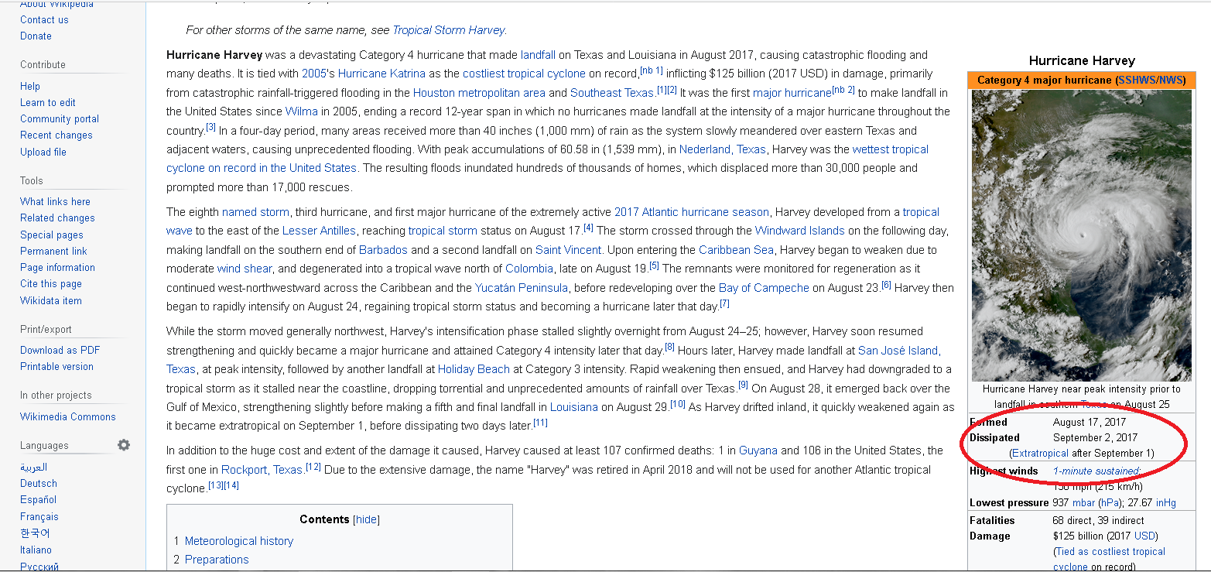
Task: Click the Hurricane Harvey satellite image
Action: click(x=1082, y=235)
